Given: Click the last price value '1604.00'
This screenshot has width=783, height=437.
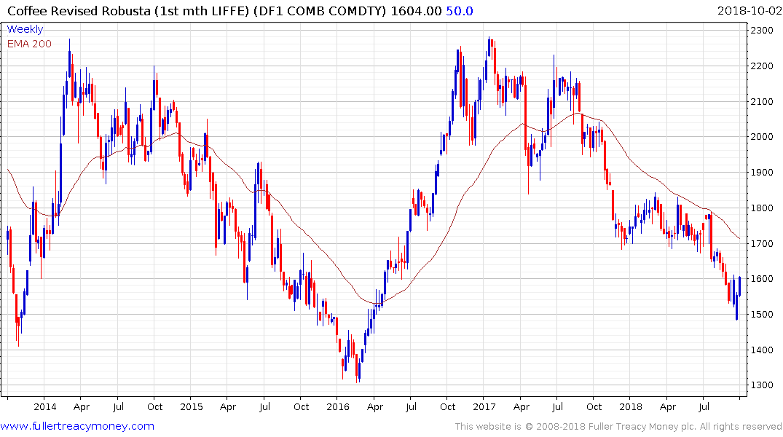Looking at the screenshot, I should (x=417, y=11).
